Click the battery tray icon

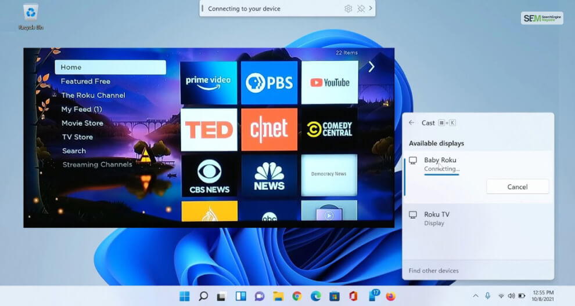[x=522, y=296]
